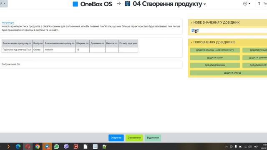Image resolution: width=267 pixels, height=150 pixels.
Task: Open Telegram from the taskbar
Action: click(47, 146)
